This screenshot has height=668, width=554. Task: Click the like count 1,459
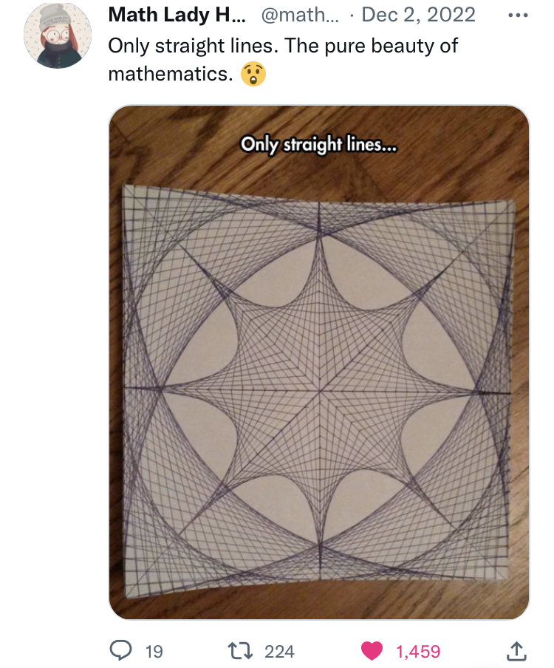(418, 651)
